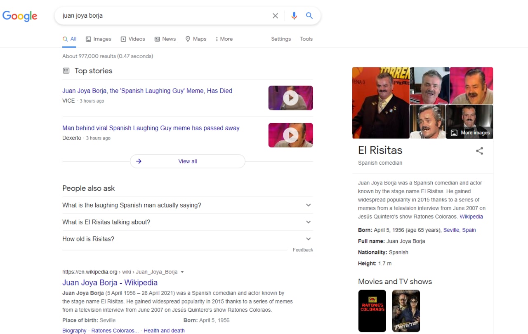Open Juan Joya Borja - Wikipedia result
This screenshot has height=334, width=528.
[x=110, y=283]
